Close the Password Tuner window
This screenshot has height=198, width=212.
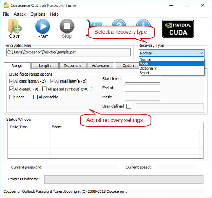pos(203,5)
